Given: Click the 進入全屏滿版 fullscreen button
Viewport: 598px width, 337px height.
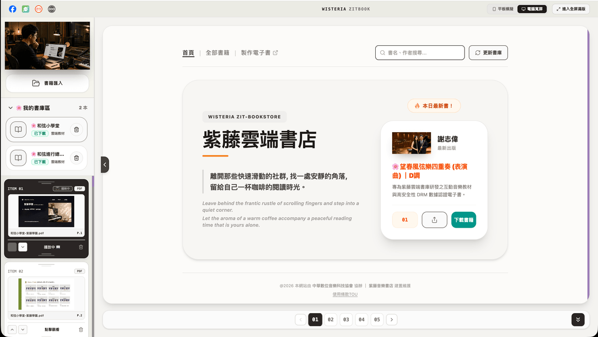Looking at the screenshot, I should [571, 9].
